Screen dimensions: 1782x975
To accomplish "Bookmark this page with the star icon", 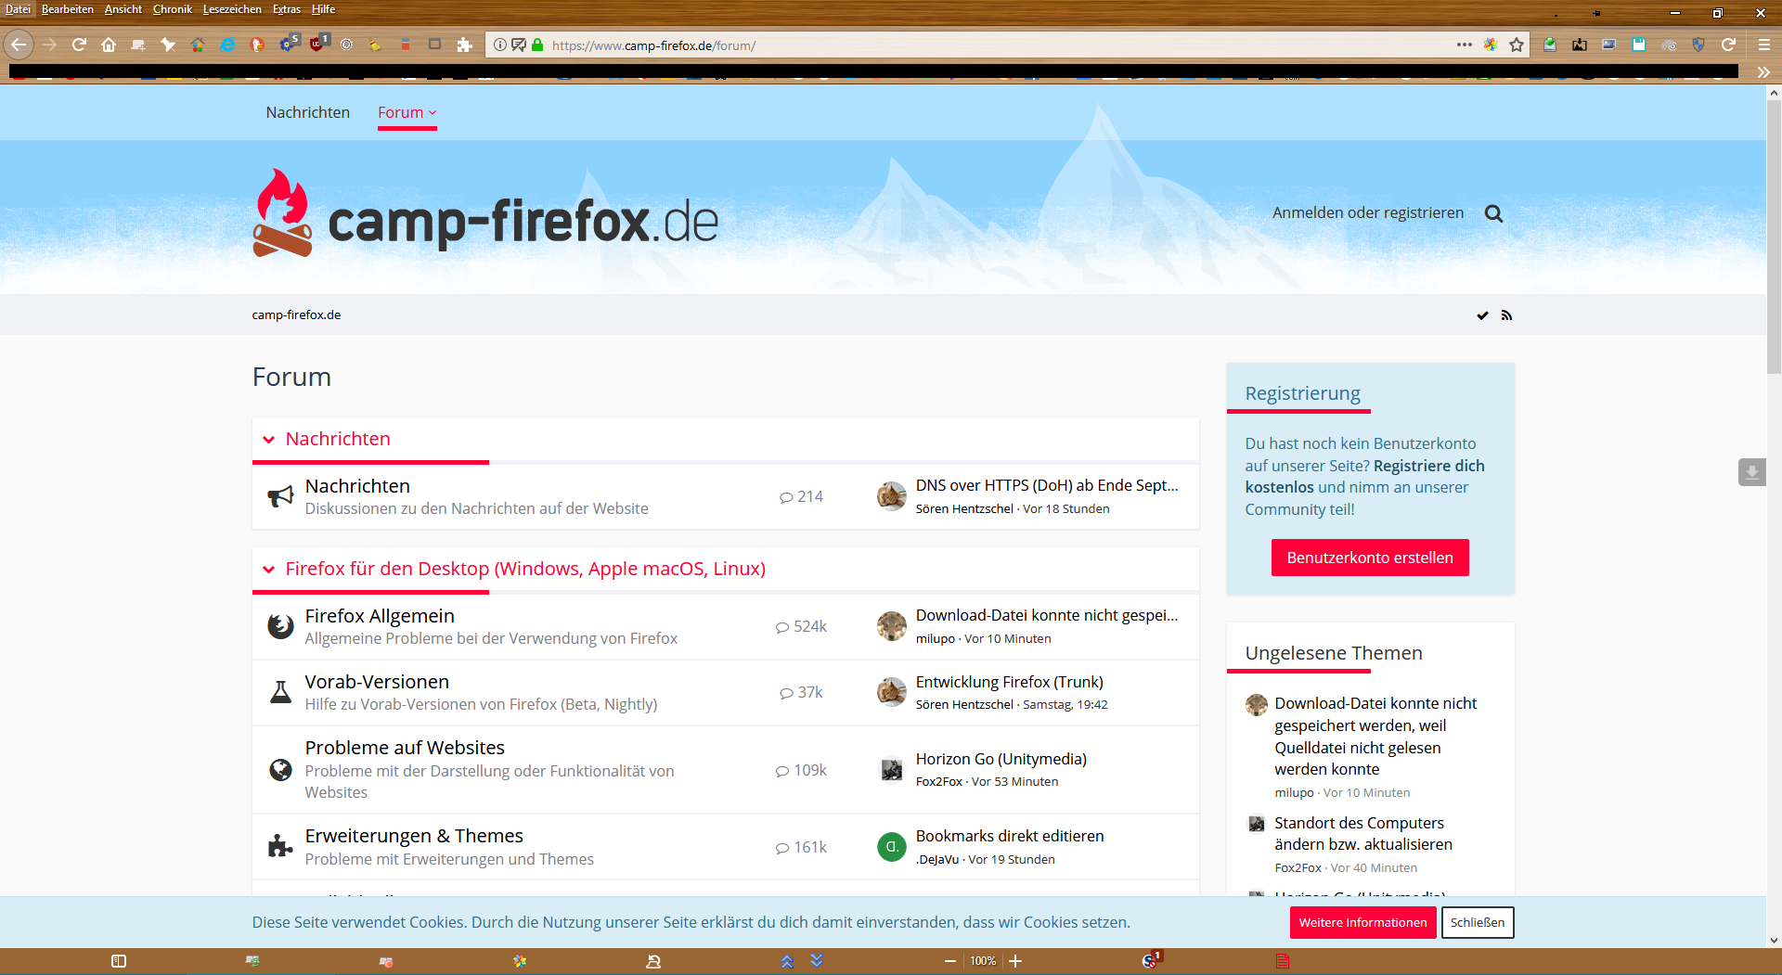I will pos(1517,45).
